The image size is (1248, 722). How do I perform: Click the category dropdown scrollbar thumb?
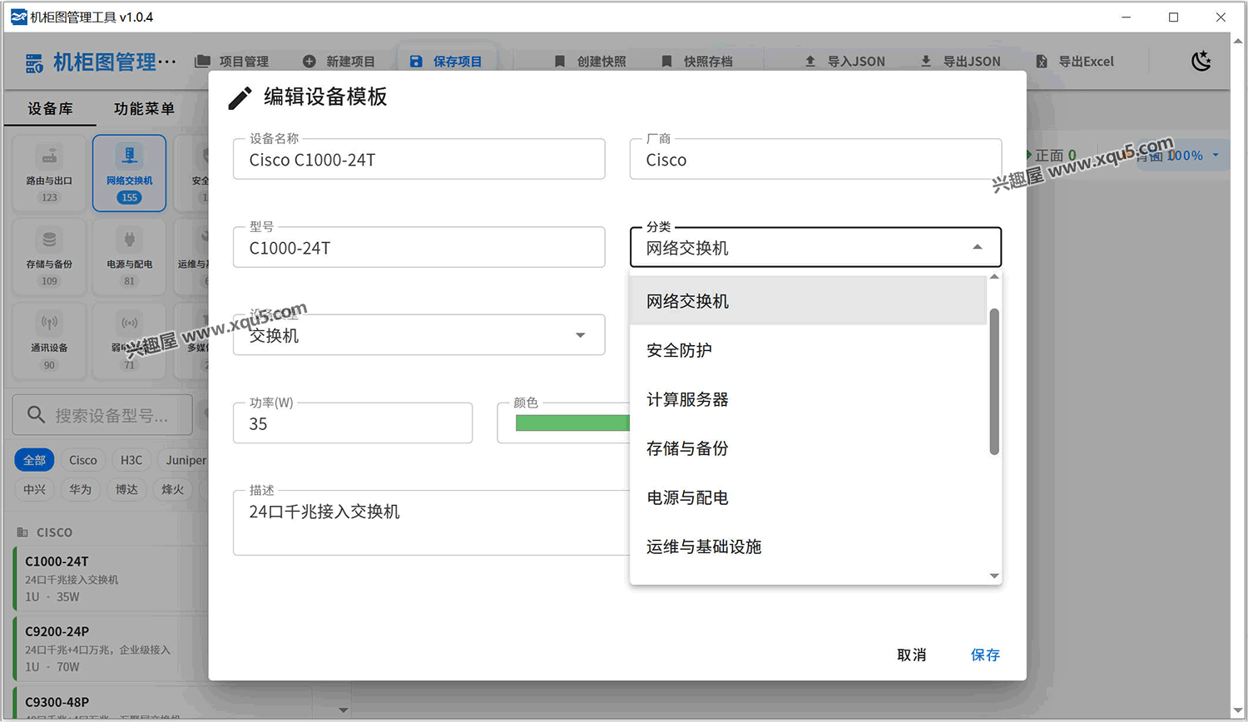click(994, 382)
